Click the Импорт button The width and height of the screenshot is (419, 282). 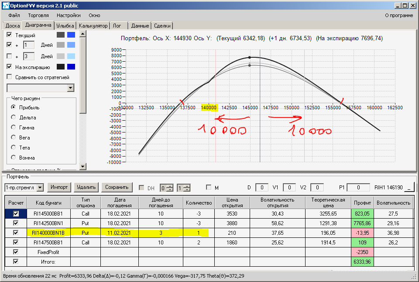[59, 188]
